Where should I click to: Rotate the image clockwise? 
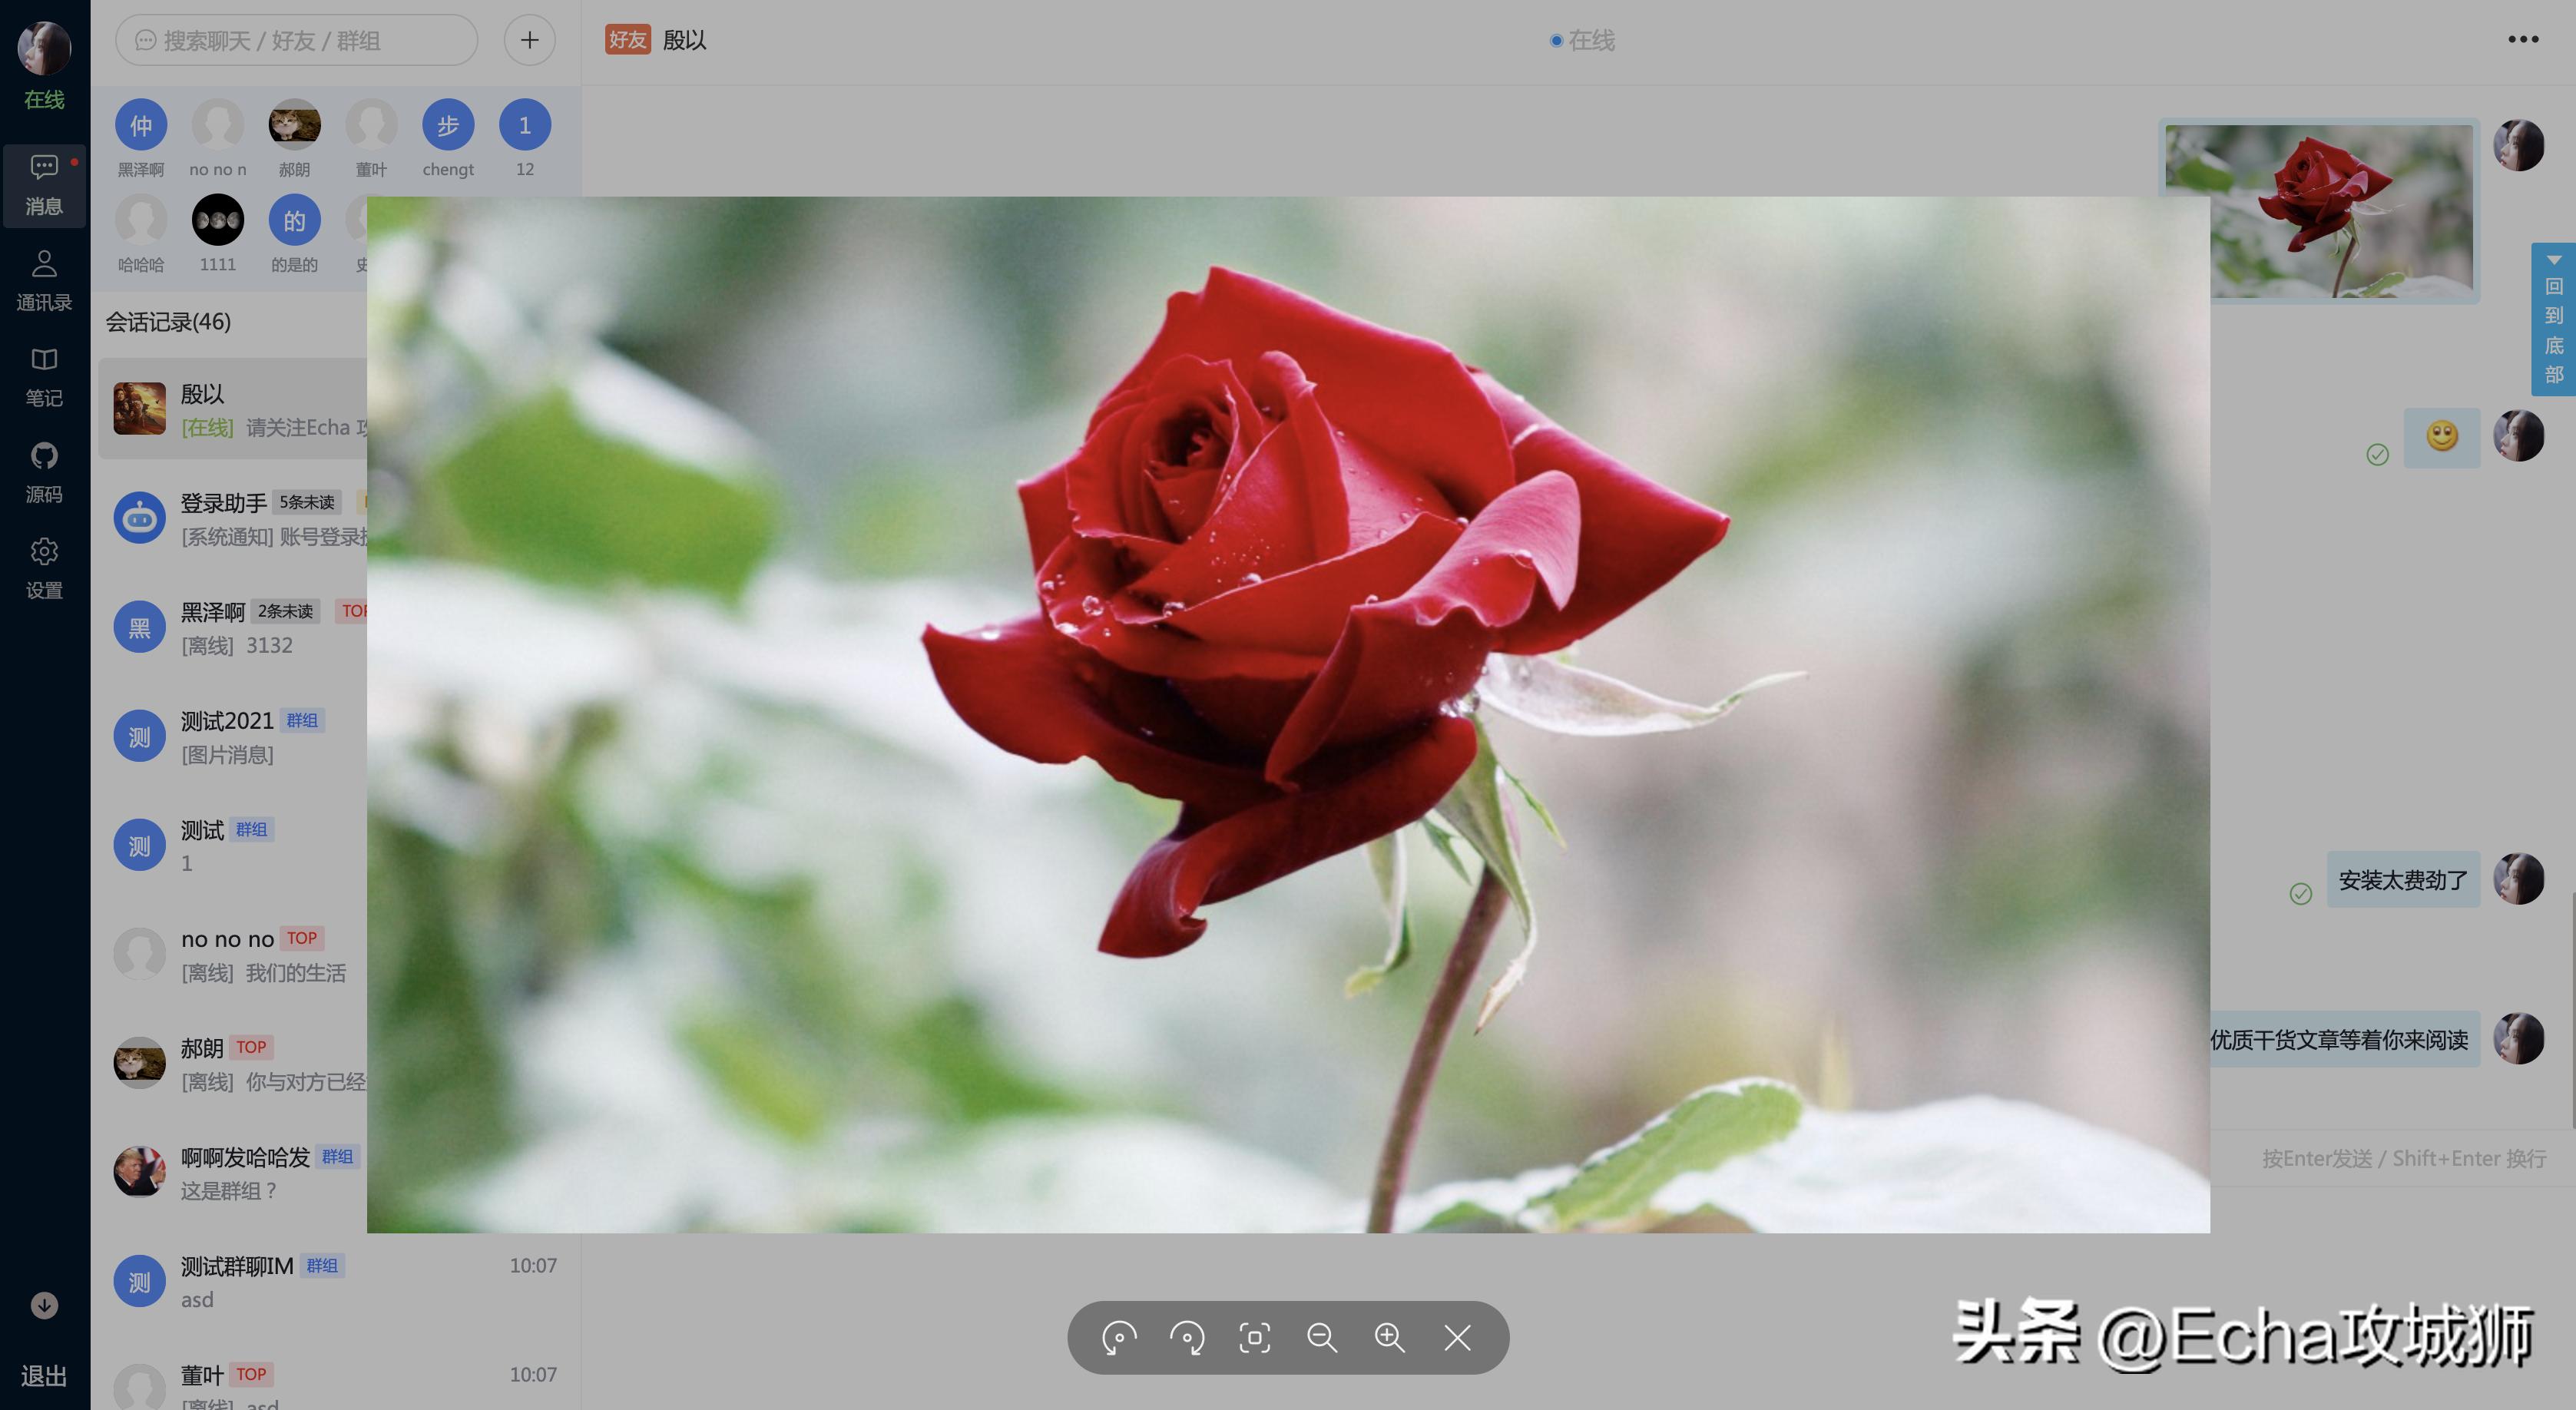click(x=1187, y=1337)
